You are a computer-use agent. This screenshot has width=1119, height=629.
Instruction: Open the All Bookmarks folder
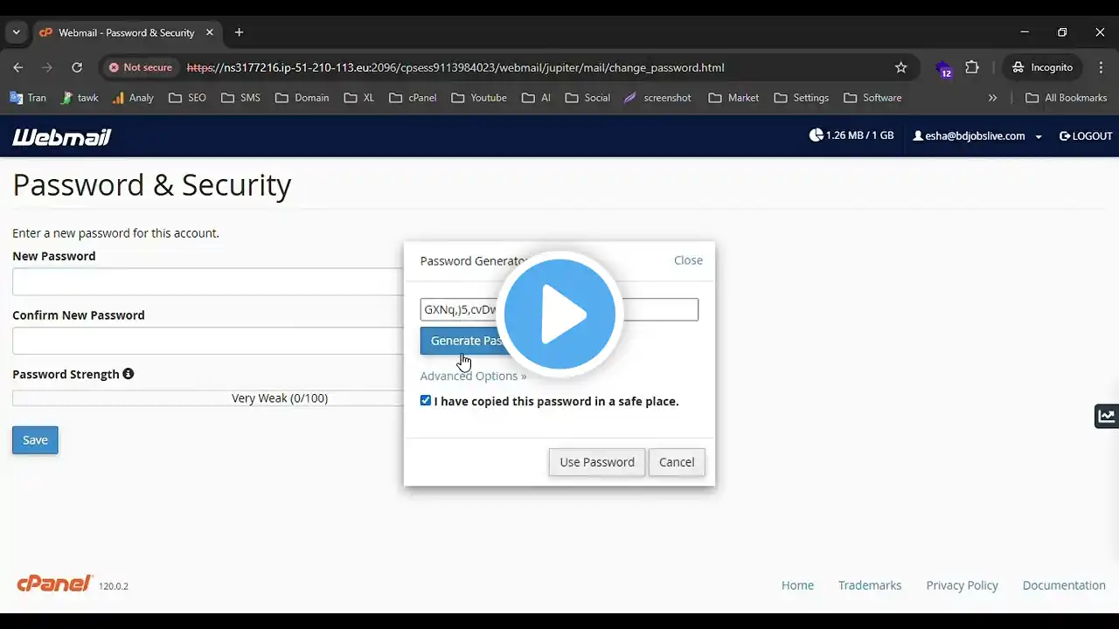pos(1067,98)
